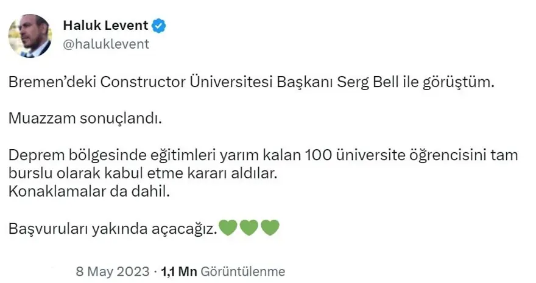This screenshot has height=283, width=536.
Task: Open the @haluklevent handle link
Action: coord(106,44)
